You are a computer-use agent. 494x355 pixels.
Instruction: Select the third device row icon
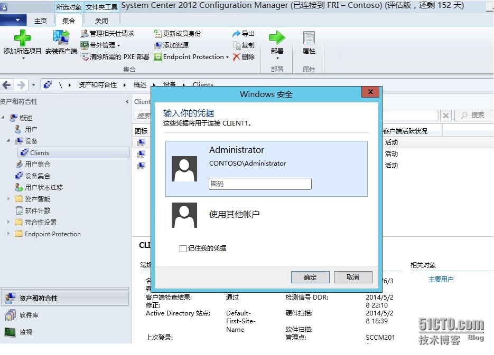point(141,166)
